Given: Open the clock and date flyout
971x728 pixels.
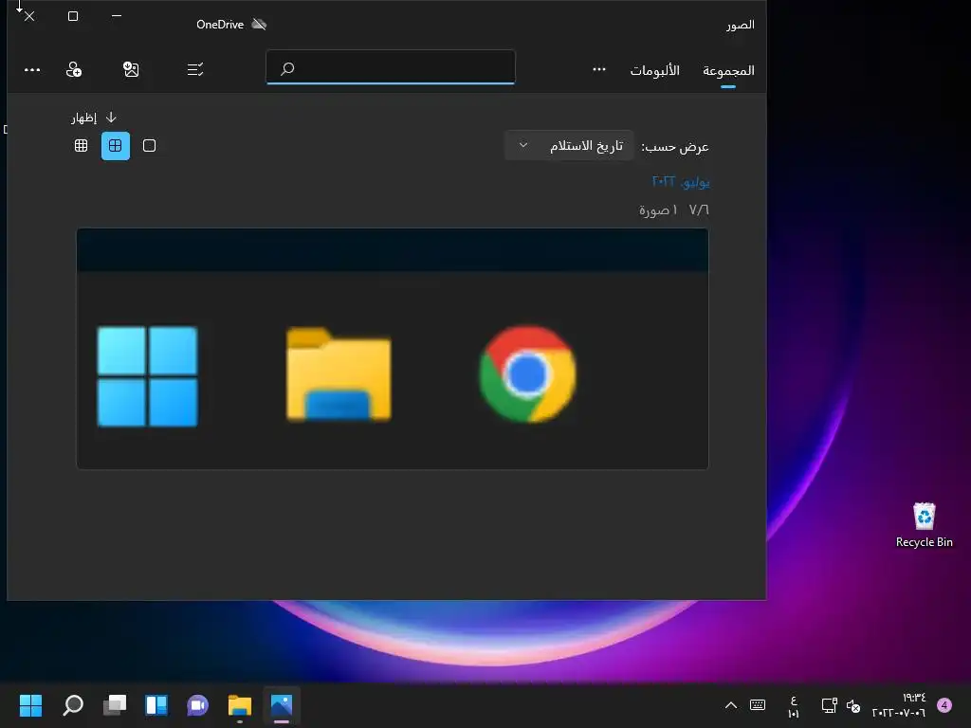Looking at the screenshot, I should click(x=899, y=705).
